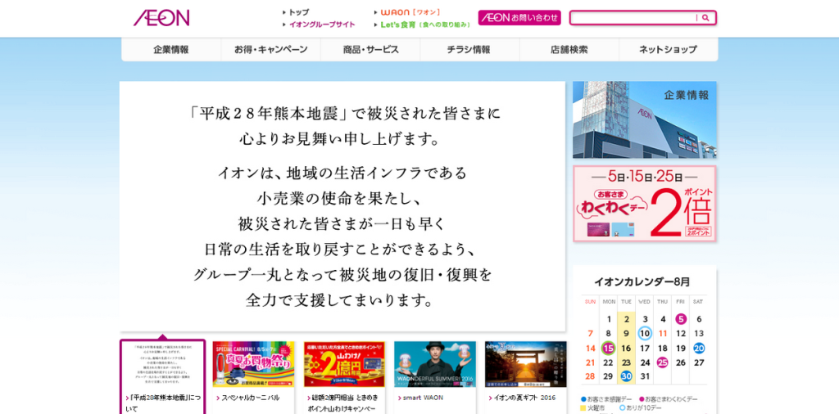Open the お得・キャンペーン menu item
This screenshot has width=839, height=414.
(270, 50)
